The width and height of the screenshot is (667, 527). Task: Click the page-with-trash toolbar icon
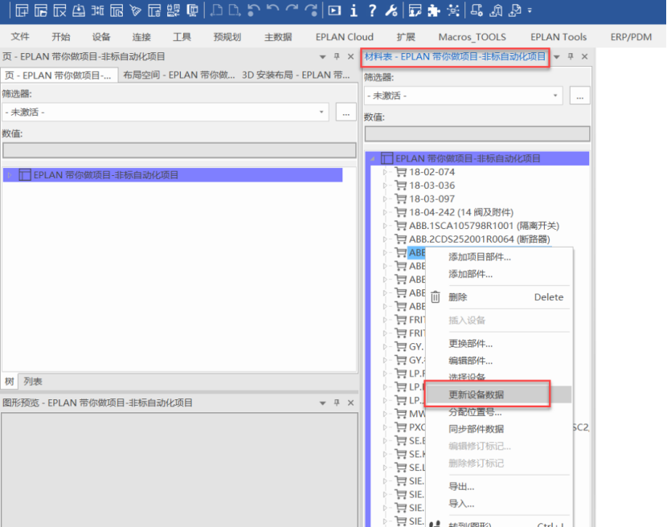coord(154,10)
